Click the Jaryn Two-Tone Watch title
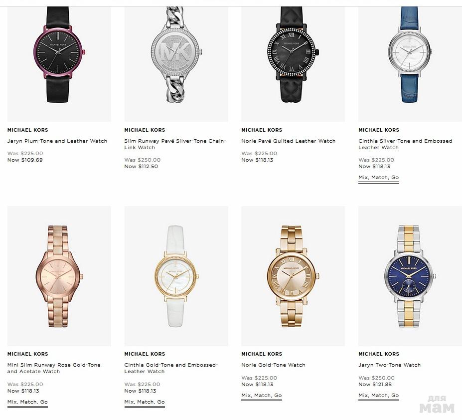This screenshot has width=462, height=420. click(390, 365)
